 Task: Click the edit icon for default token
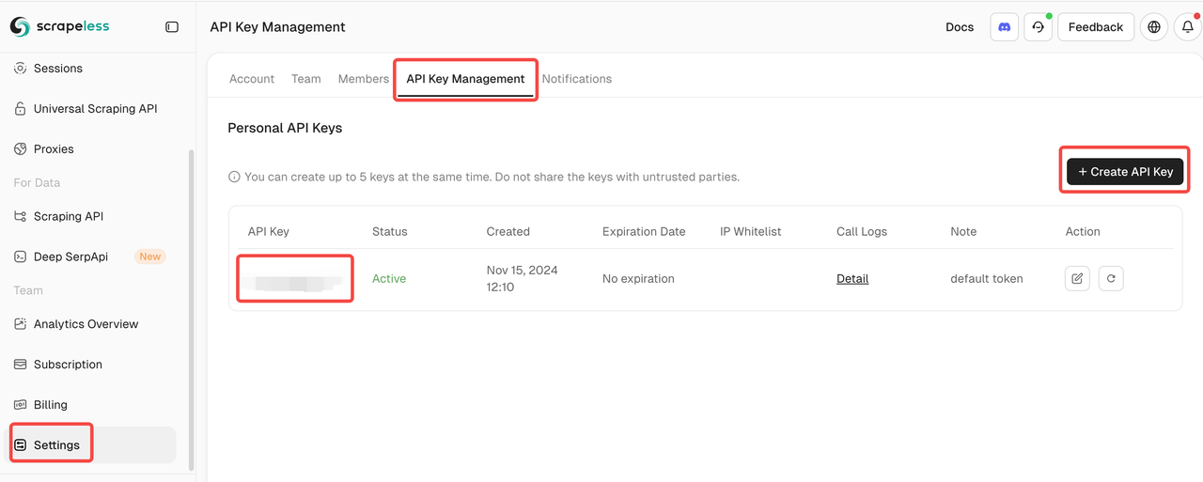coord(1077,278)
